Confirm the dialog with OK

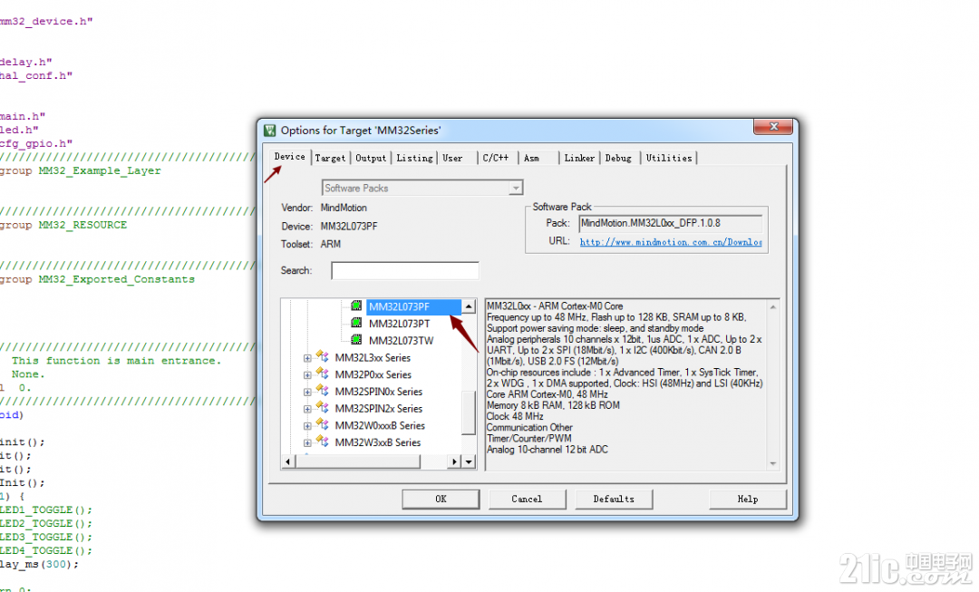pyautogui.click(x=441, y=499)
